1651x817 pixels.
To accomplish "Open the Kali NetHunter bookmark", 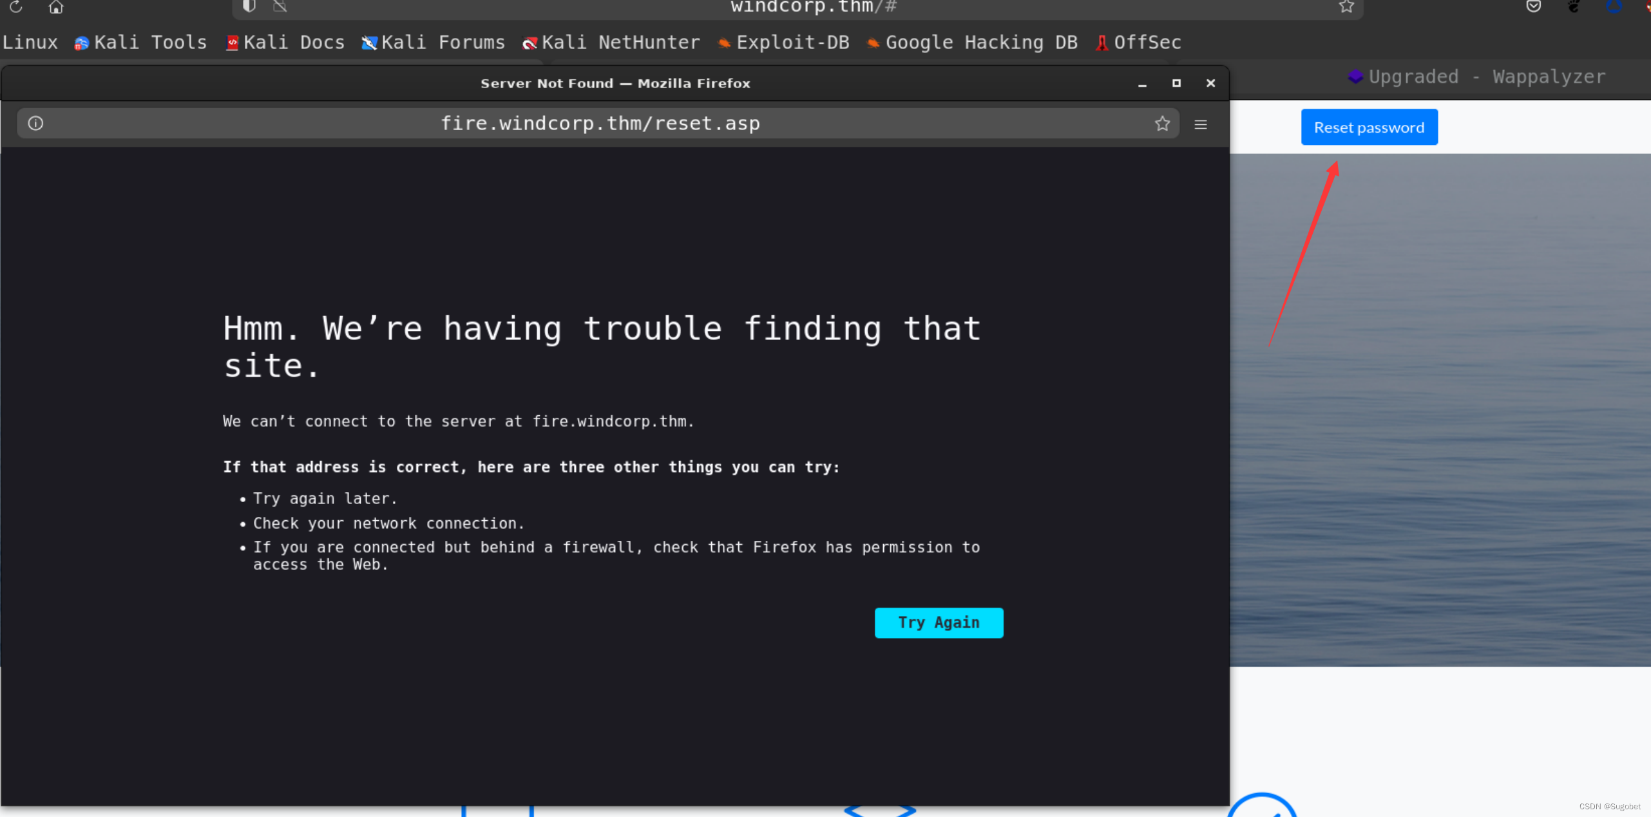I will (x=611, y=42).
